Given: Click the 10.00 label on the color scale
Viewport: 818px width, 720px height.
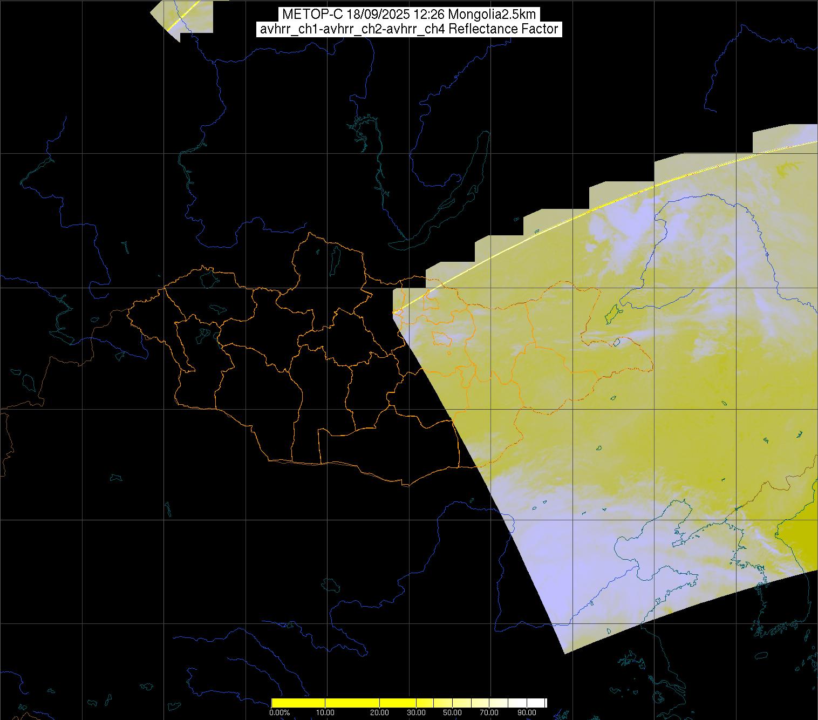Looking at the screenshot, I should click(325, 712).
